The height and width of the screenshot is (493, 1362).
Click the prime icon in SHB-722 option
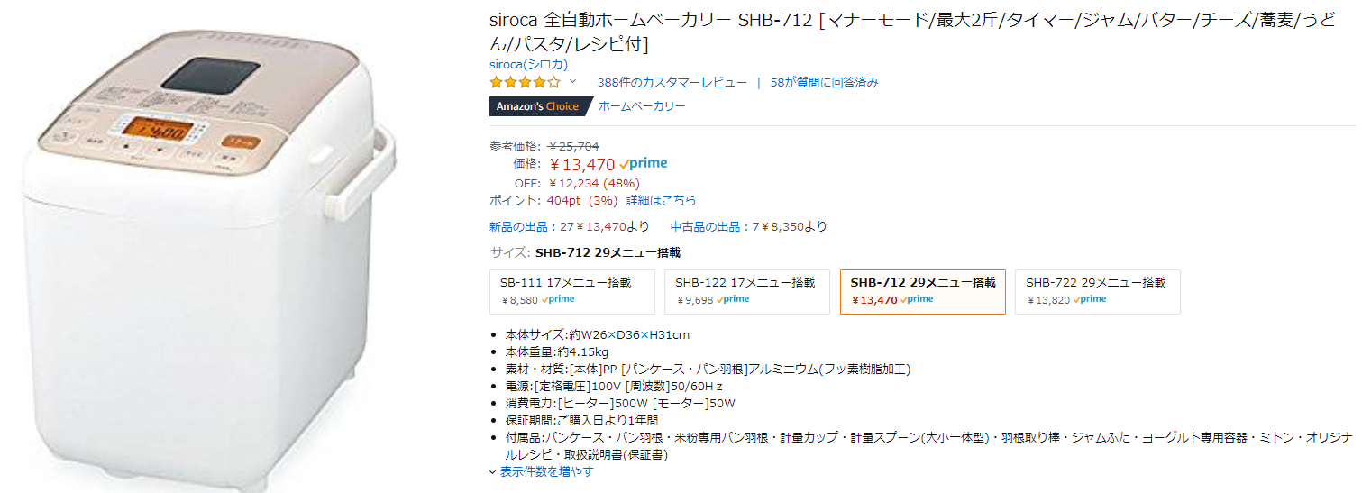pos(1090,300)
